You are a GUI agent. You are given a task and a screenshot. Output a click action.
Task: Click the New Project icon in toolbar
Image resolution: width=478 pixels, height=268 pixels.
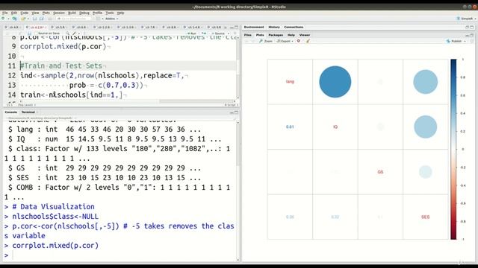[14, 19]
